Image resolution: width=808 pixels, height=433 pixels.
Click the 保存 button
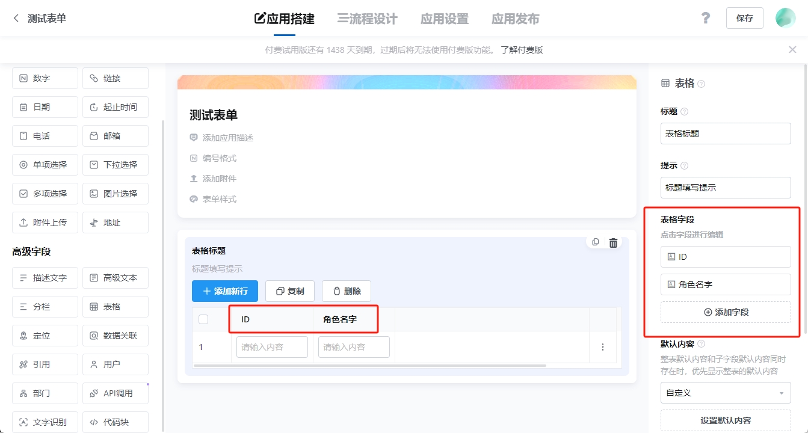point(744,18)
